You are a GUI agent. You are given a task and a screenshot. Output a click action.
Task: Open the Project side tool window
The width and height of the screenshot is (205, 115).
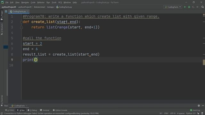[2, 15]
